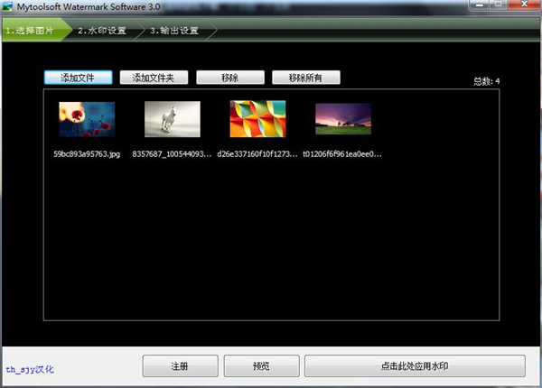Pick the colorful geometric pattern thumbnail
Image resolution: width=542 pixels, height=388 pixels.
tap(257, 119)
